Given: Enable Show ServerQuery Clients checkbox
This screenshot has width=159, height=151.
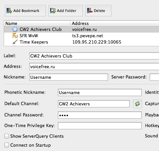Looking at the screenshot, I should pos(7,136).
